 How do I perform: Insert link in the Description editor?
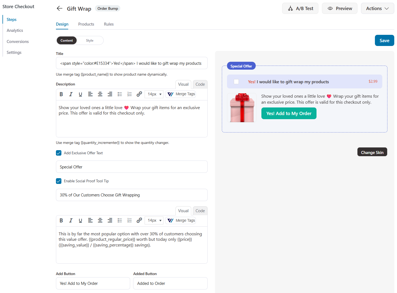coord(139,94)
